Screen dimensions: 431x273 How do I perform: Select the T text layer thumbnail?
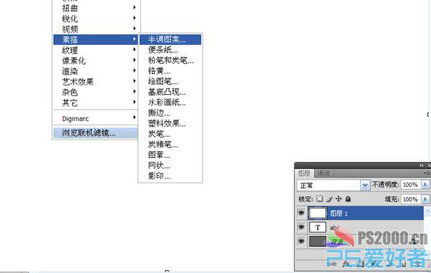coord(317,227)
